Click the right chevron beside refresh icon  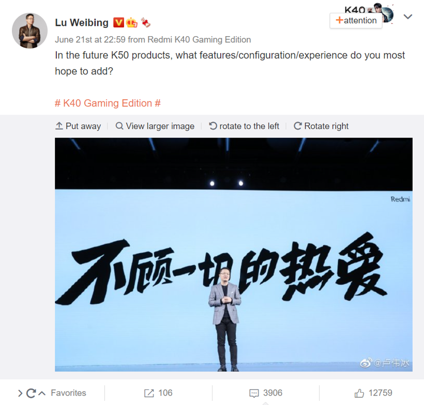pyautogui.click(x=20, y=393)
